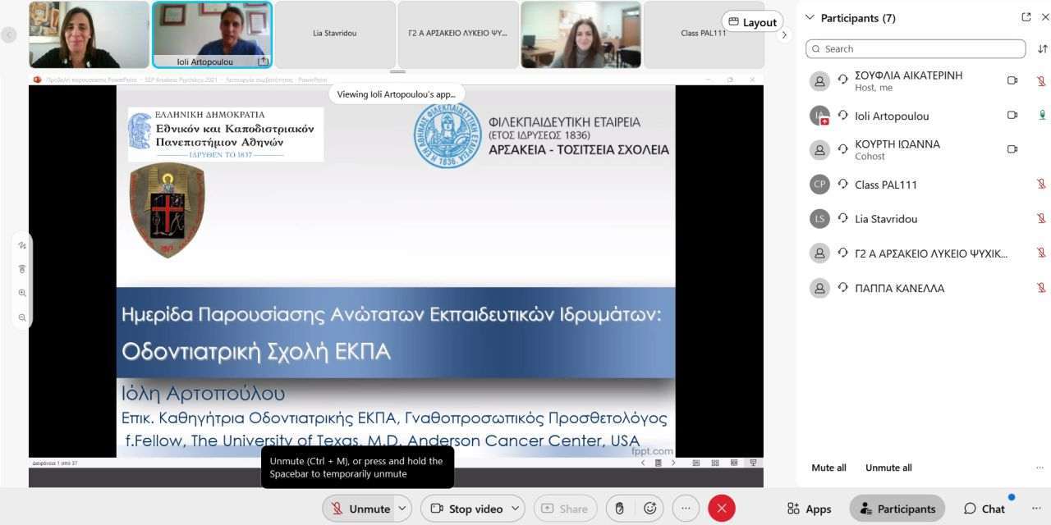The image size is (1051, 525).
Task: Open the panel options ellipsis beside Chat
Action: [x=1036, y=509]
